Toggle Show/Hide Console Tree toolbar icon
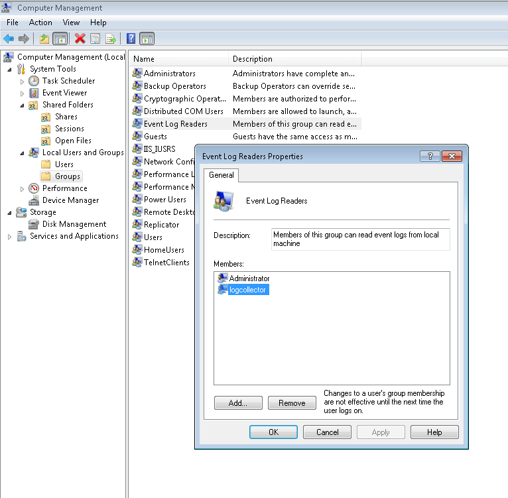The width and height of the screenshot is (508, 498). [x=60, y=39]
